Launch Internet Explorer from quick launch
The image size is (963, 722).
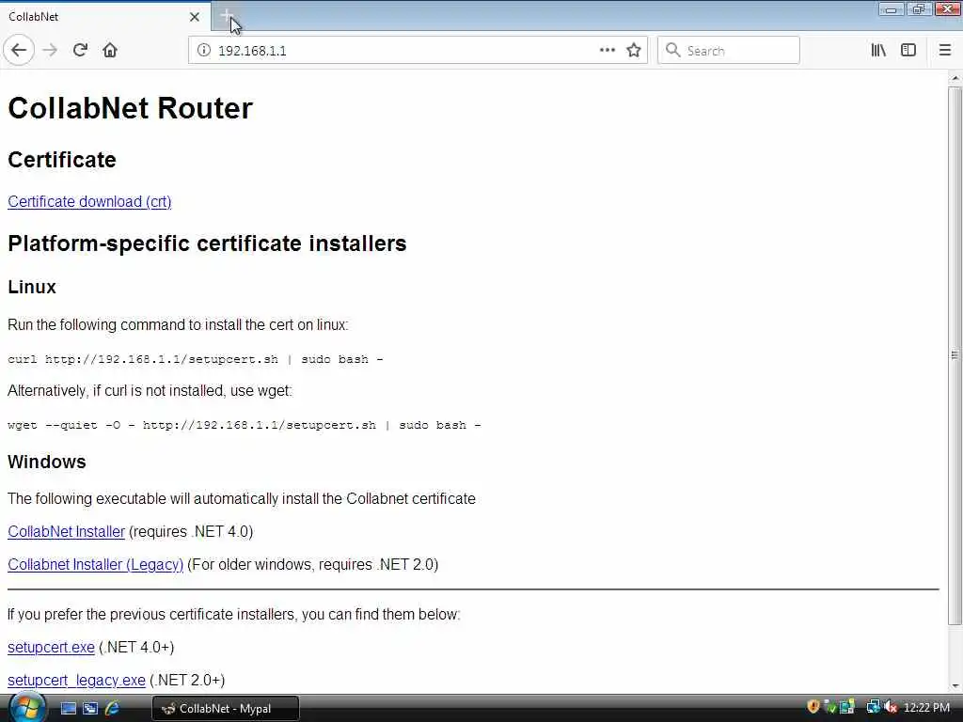click(113, 709)
